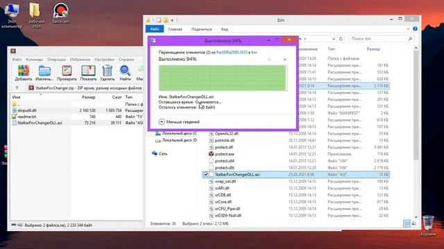
Task: Refresh the bin folder view
Action: coord(341,39)
